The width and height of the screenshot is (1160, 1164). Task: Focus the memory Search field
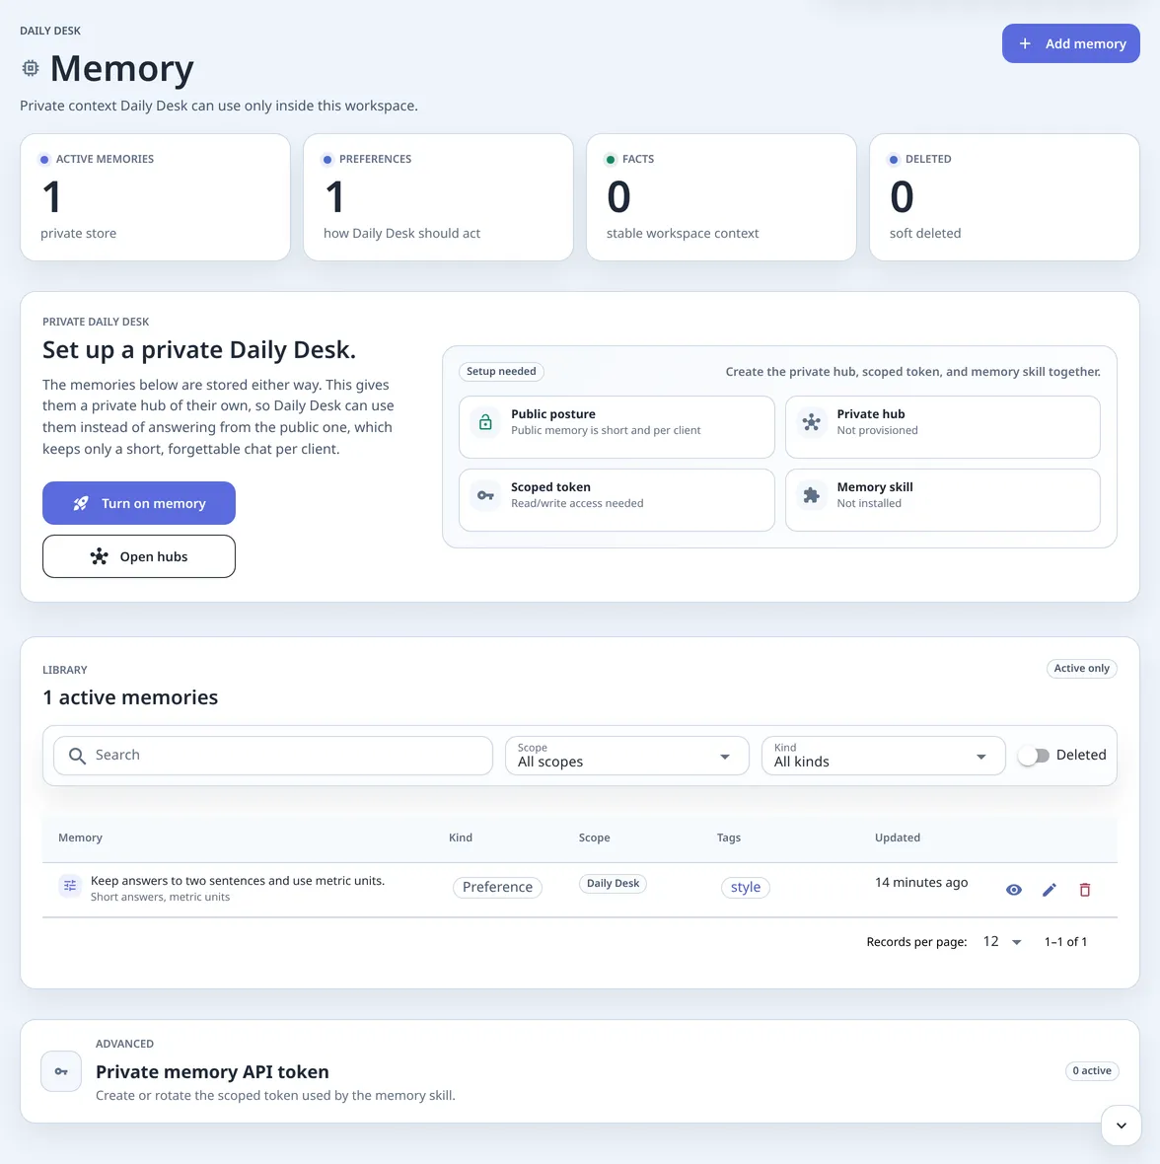click(x=273, y=755)
